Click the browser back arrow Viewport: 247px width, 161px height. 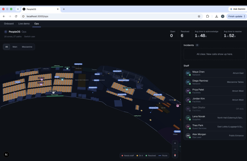click(4, 16)
